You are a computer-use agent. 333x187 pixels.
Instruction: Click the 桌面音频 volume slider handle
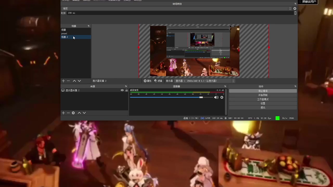201,97
